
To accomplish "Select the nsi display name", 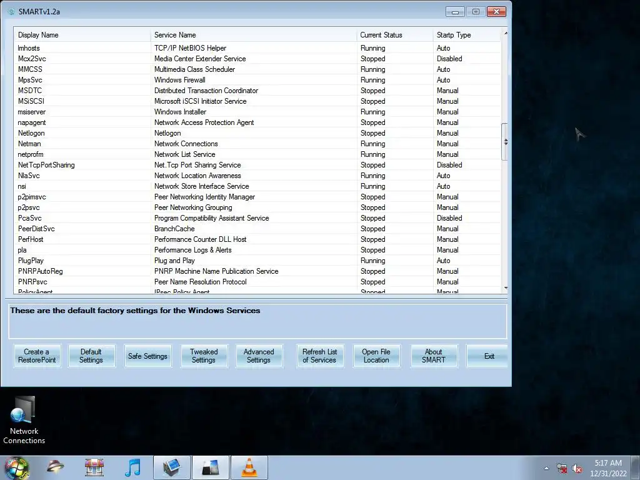I will pos(22,186).
